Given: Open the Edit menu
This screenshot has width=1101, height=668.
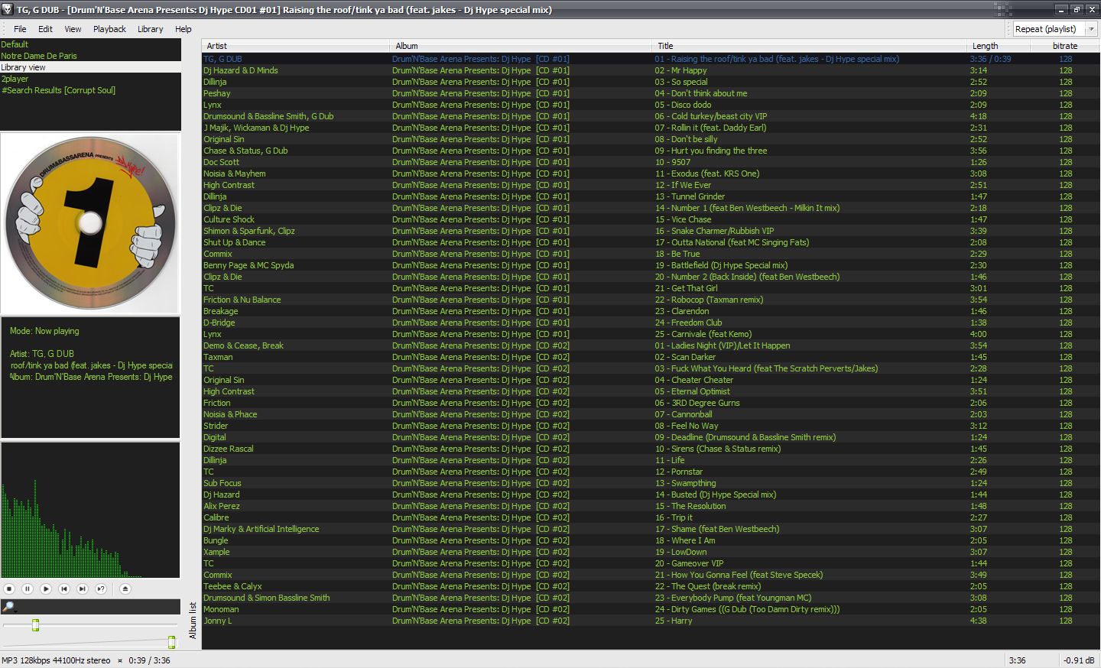Looking at the screenshot, I should coord(46,29).
